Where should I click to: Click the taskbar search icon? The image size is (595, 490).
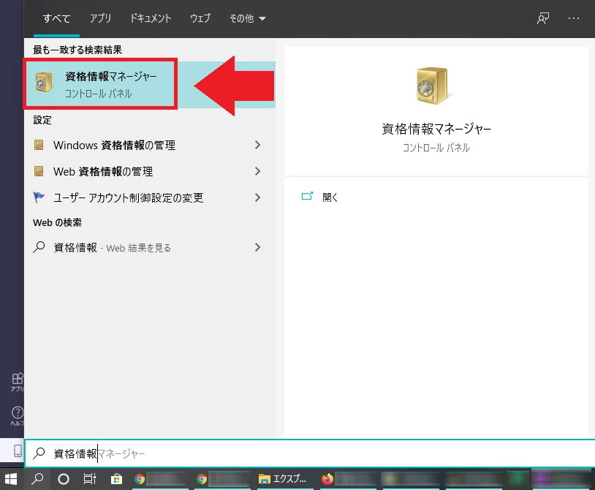37,479
